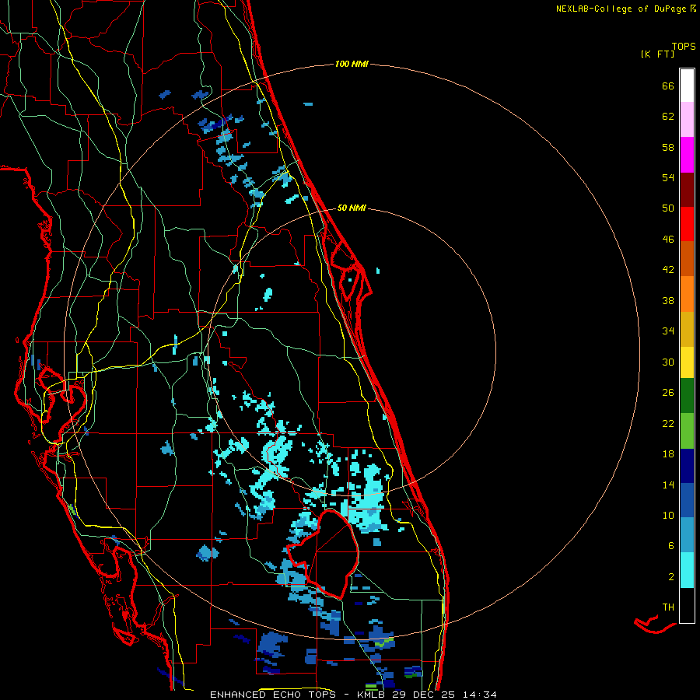700x700 pixels.
Task: Click the medium blue swatch beside 10
Action: pos(687,500)
